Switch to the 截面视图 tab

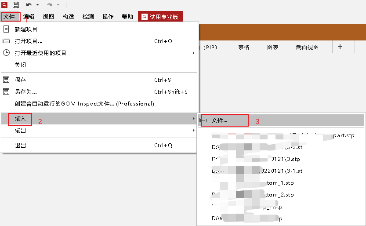(307, 47)
